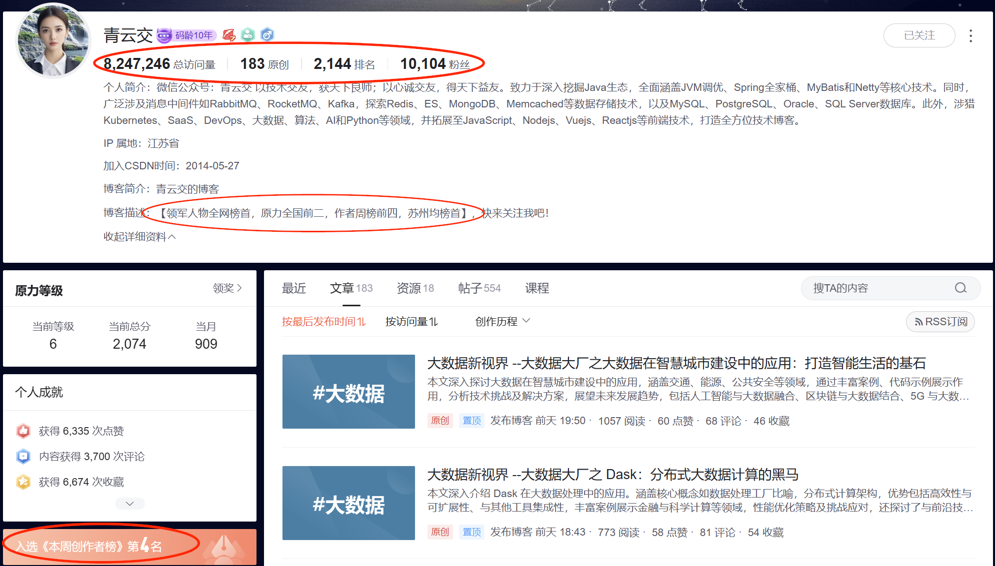Viewport: 995px width, 566px height.
Task: Expand more achievements with the down chevron
Action: pyautogui.click(x=129, y=504)
